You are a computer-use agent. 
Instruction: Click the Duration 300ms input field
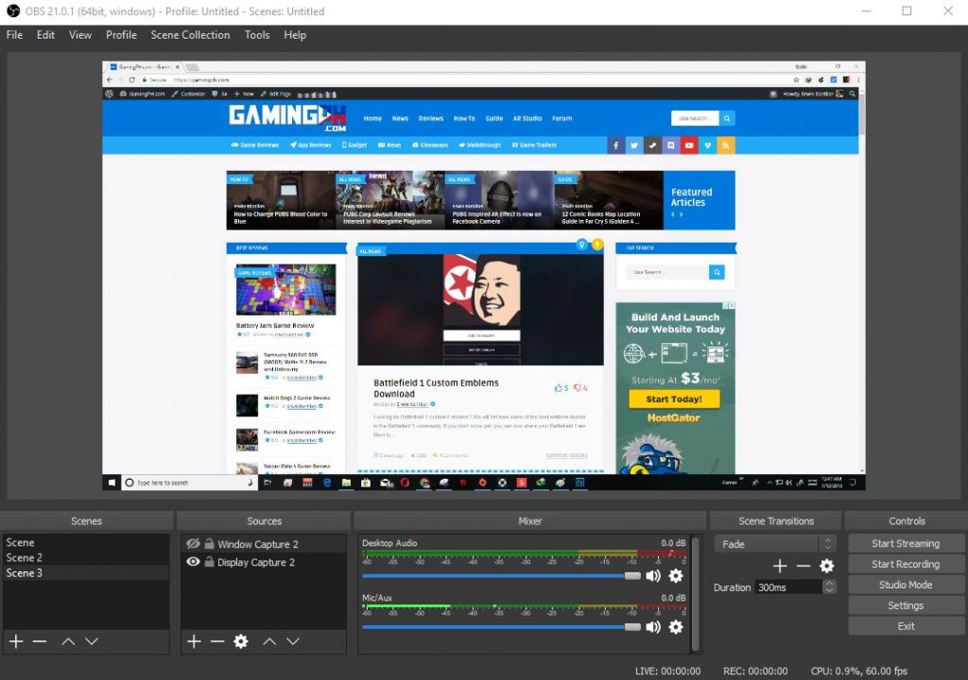pyautogui.click(x=787, y=587)
